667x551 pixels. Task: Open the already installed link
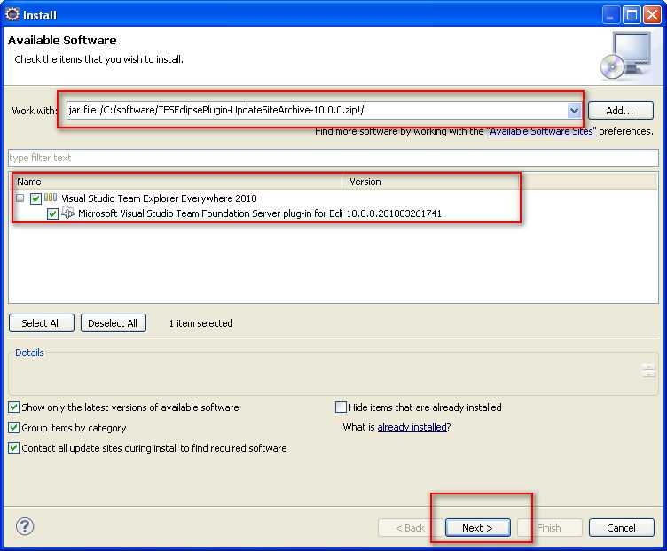pyautogui.click(x=412, y=427)
